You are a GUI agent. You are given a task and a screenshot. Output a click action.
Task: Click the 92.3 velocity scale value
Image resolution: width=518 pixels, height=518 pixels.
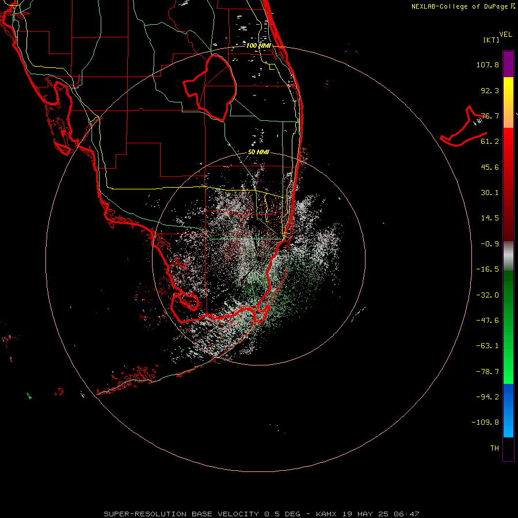(x=490, y=90)
